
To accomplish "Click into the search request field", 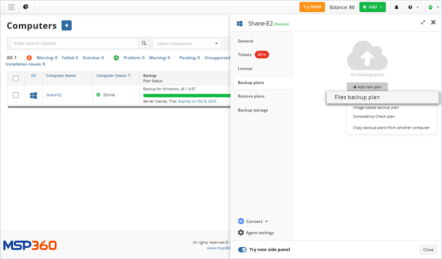I will tap(74, 44).
